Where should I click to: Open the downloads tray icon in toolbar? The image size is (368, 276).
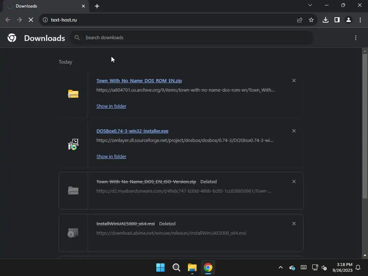click(x=326, y=20)
